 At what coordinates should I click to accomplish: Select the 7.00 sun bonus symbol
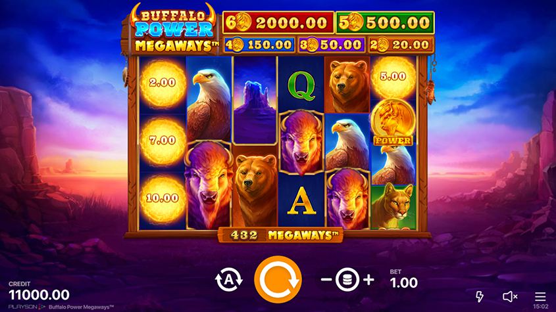pyautogui.click(x=163, y=141)
